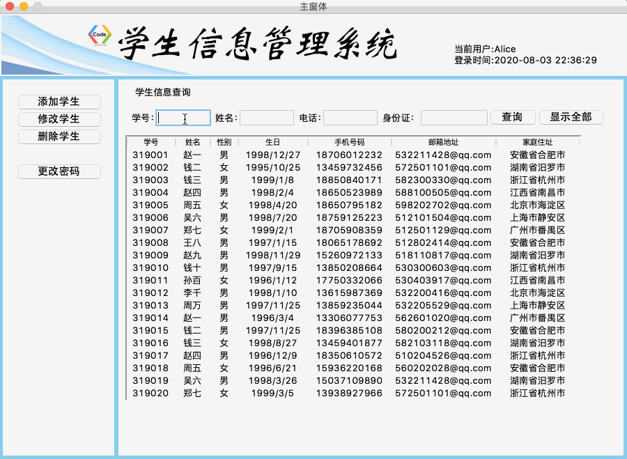
Task: Click phone number 17750332066
Action: (350, 280)
